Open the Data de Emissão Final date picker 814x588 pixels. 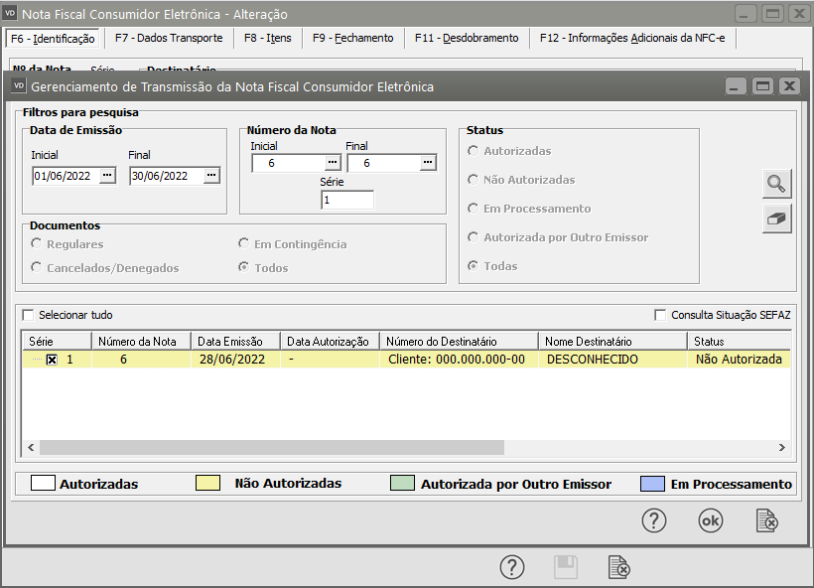tap(211, 176)
